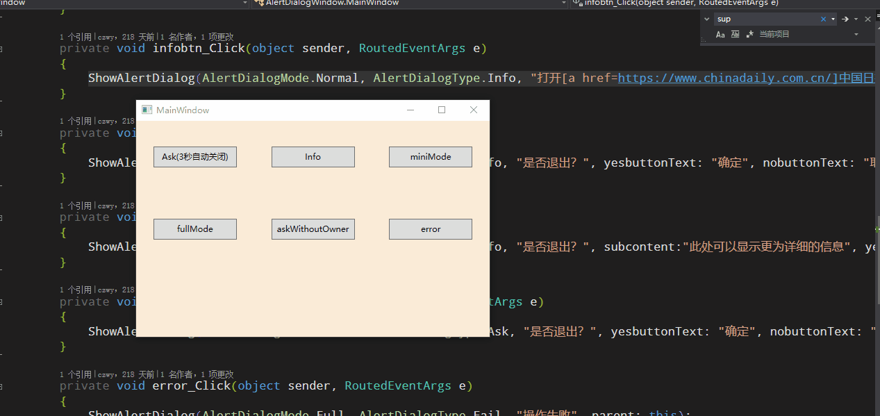Screen dimensions: 880x416
Task: Open the project dropdown ending in 'indow'
Action: click(x=124, y=3)
